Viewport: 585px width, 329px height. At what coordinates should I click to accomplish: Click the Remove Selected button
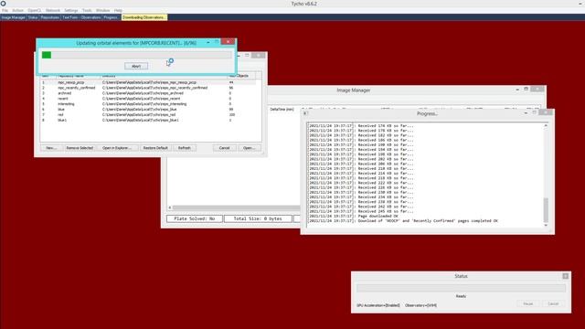tap(80, 148)
